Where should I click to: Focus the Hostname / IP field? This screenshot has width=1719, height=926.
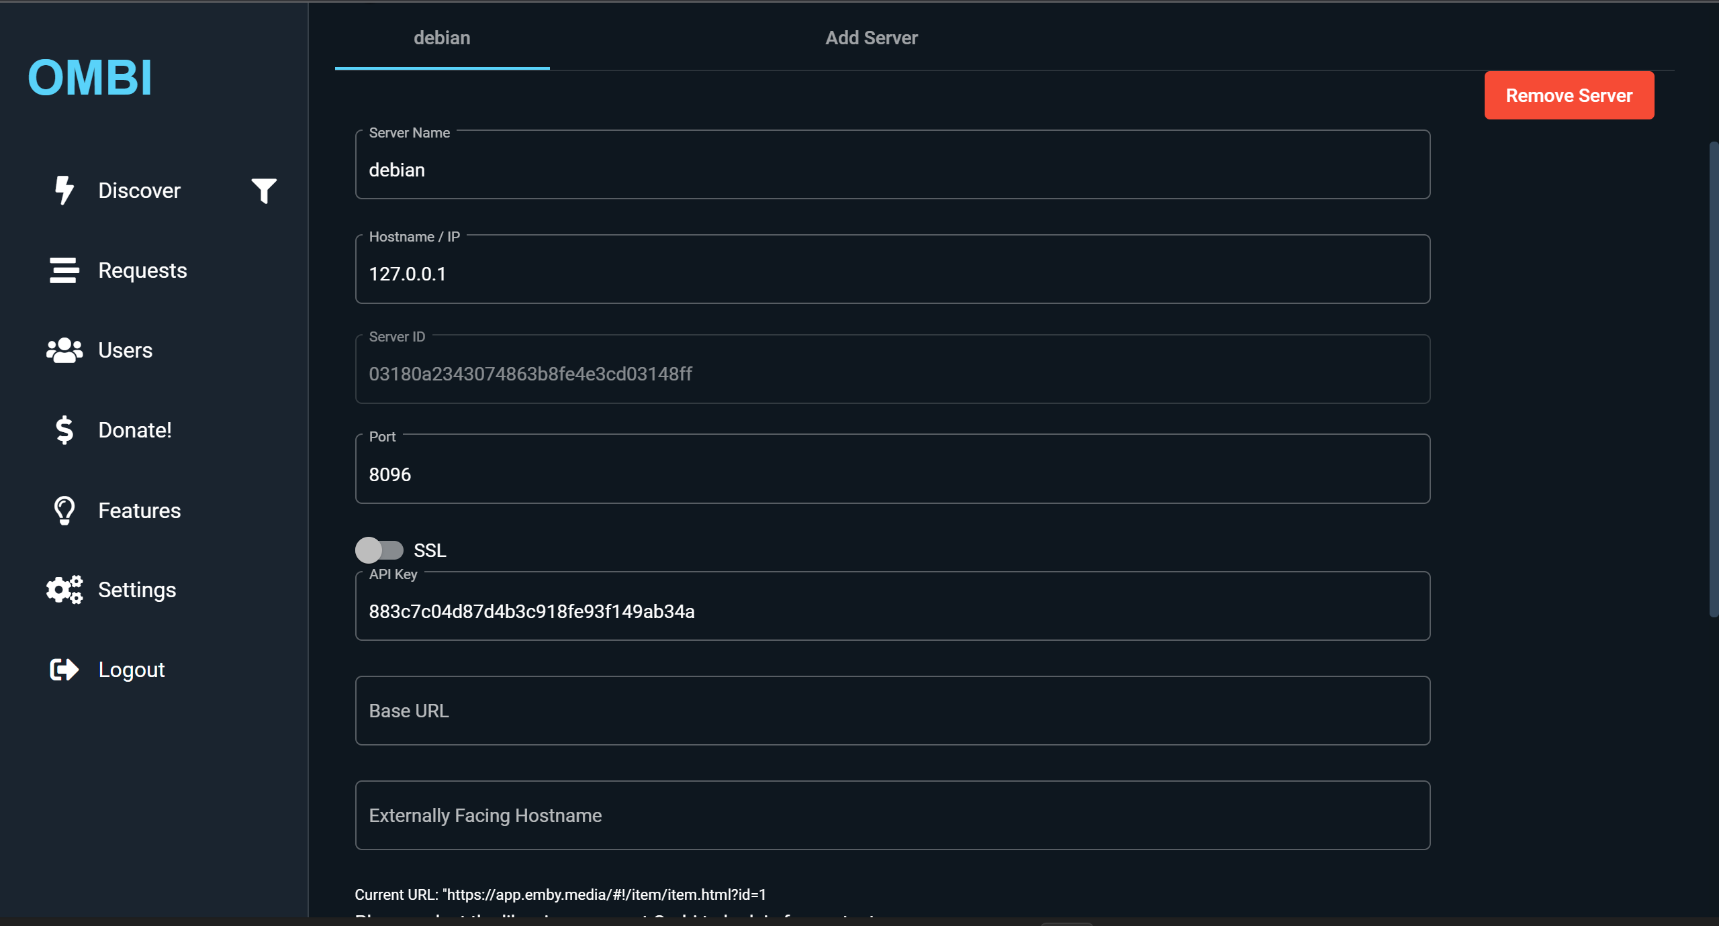point(892,274)
